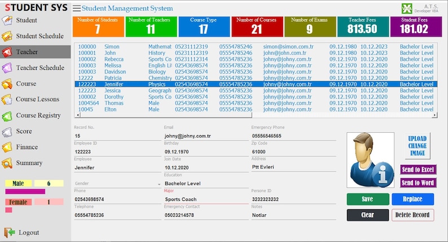Click the purple Teacher Schedule icon

[x=7, y=68]
